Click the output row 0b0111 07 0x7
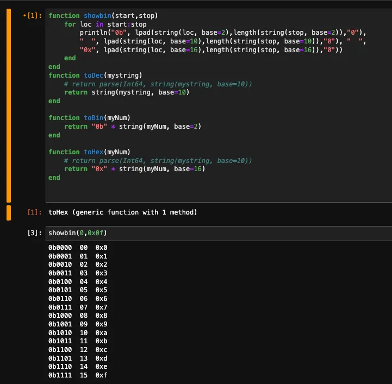Viewport: 392px width, 384px height. 78,307
